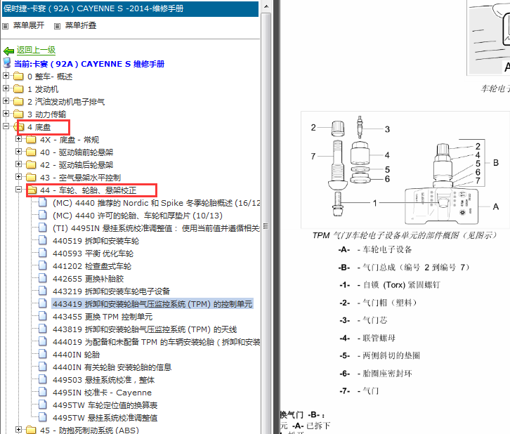This screenshot has height=434, width=510.
Task: Go back via 返回上一级 link
Action: [36, 50]
